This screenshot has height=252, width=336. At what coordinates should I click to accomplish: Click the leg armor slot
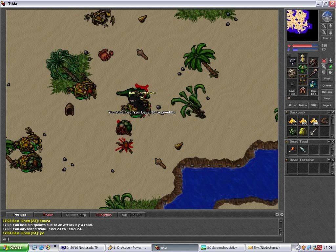[x=303, y=80]
